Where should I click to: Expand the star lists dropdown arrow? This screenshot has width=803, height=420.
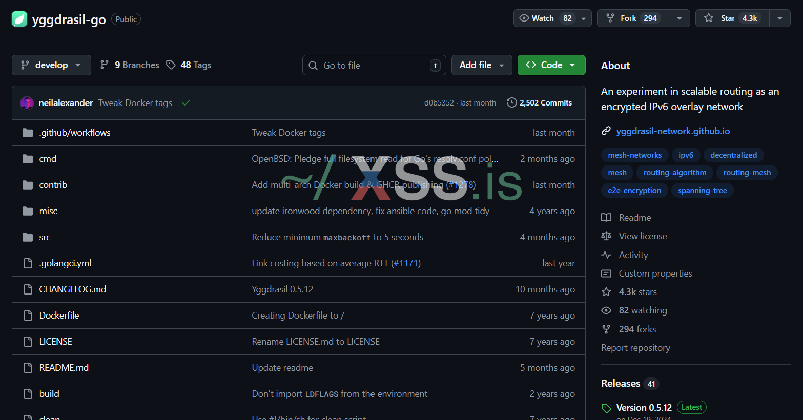coord(780,18)
